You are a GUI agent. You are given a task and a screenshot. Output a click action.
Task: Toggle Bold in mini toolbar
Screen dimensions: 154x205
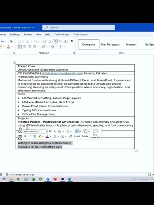[25, 136]
